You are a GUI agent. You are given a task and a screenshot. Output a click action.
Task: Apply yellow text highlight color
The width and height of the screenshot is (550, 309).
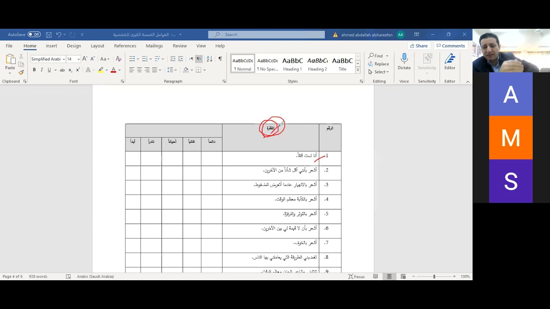(101, 70)
